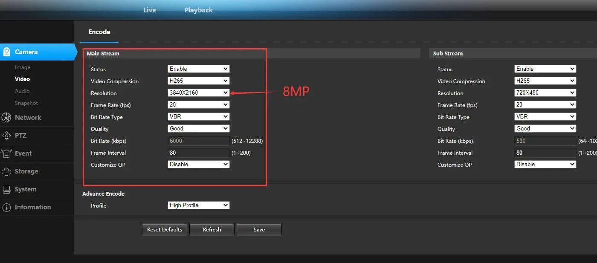Click the Reset Defaults button

[165, 230]
